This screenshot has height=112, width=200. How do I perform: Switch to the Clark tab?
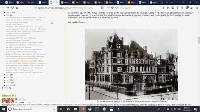(x=42, y=2)
